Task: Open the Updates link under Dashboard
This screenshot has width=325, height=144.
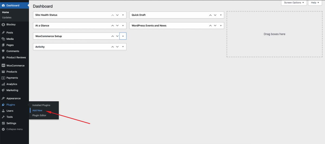Action: click(x=7, y=18)
